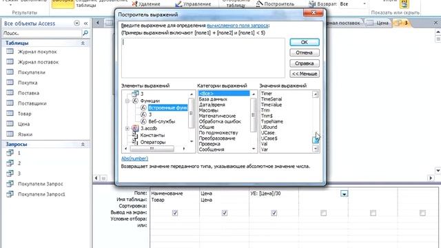441x248 pixels.
Task: Toggle show checkbox for УЕ column
Action: pyautogui.click(x=274, y=213)
